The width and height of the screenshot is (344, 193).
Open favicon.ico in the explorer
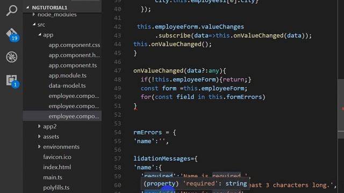pos(57,157)
